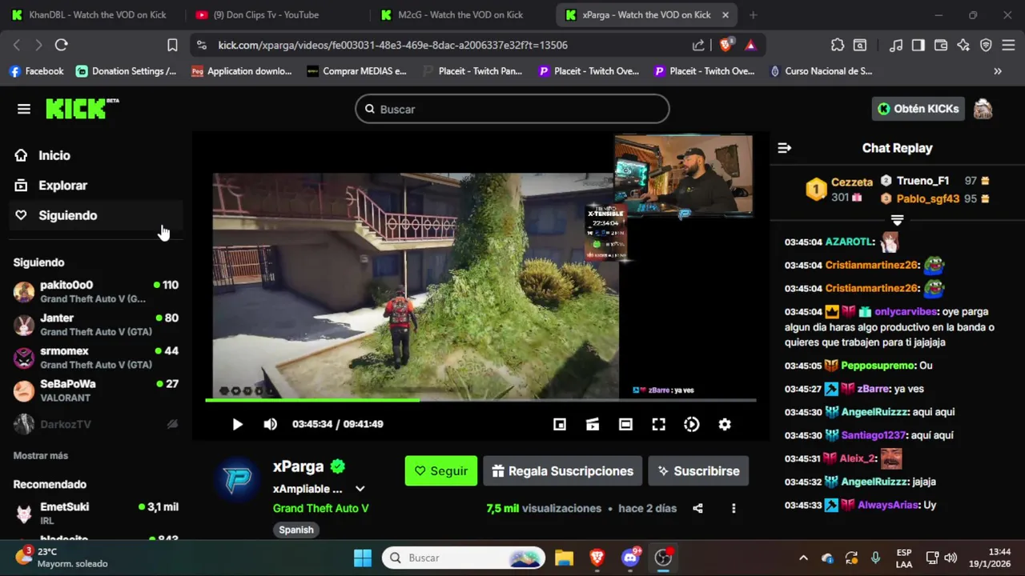Open EmetSuki recommended channel

[x=96, y=513]
